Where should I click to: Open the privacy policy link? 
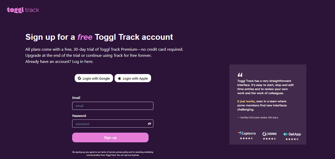pos(122,152)
